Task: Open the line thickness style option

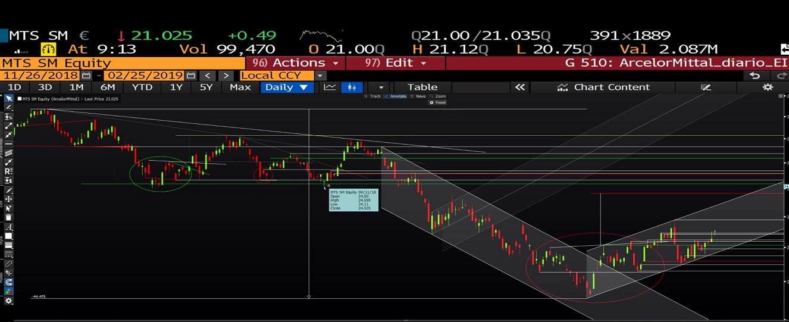Action: [8, 245]
